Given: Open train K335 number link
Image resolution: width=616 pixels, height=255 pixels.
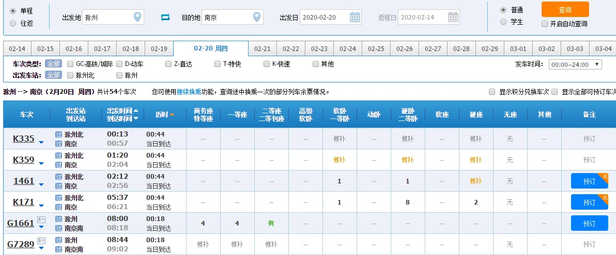Looking at the screenshot, I should 24,139.
